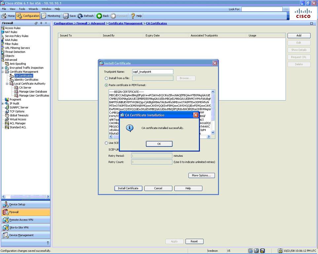The width and height of the screenshot is (318, 254).
Task: Select NAT Rules in firewall tree
Action: [11, 32]
